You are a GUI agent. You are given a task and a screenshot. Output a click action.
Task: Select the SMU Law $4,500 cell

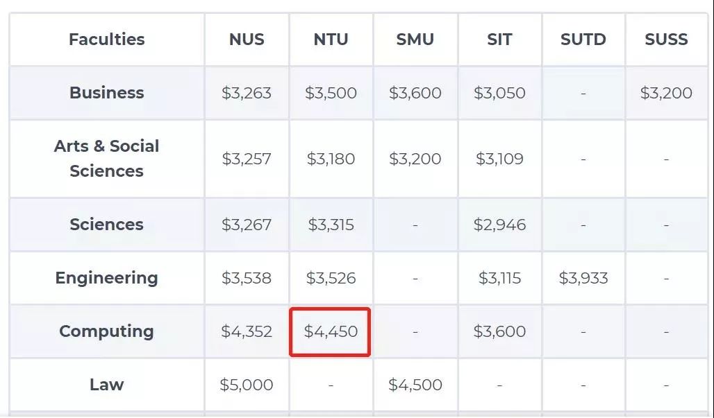(415, 385)
